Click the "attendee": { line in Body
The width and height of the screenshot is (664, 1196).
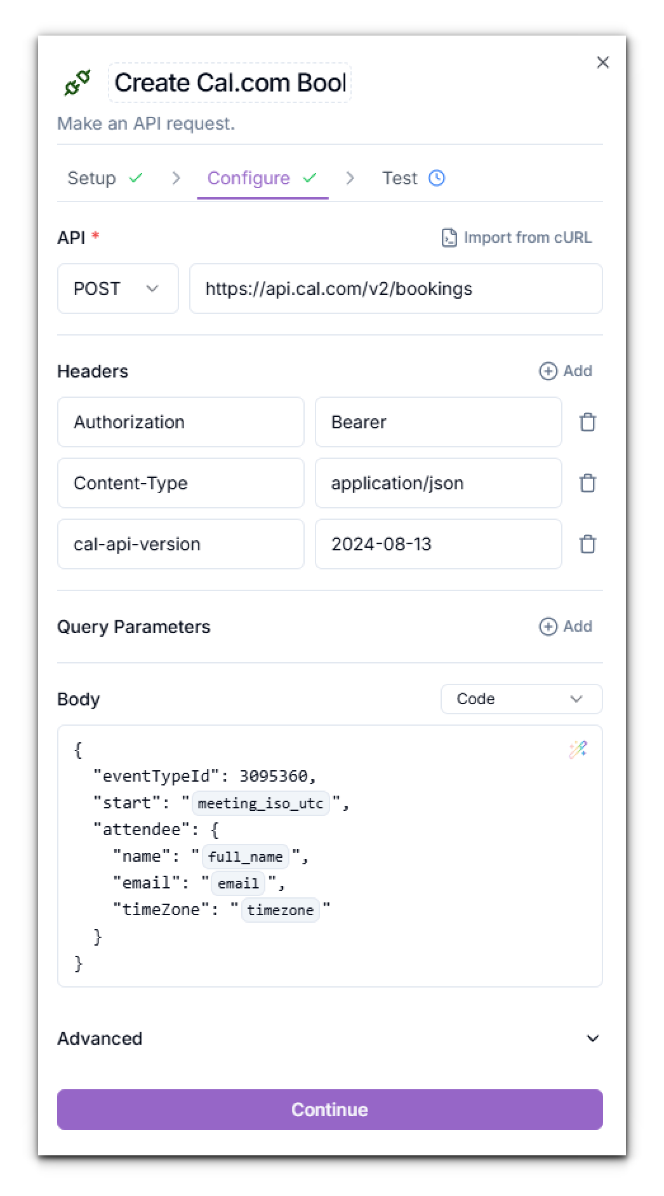point(156,829)
